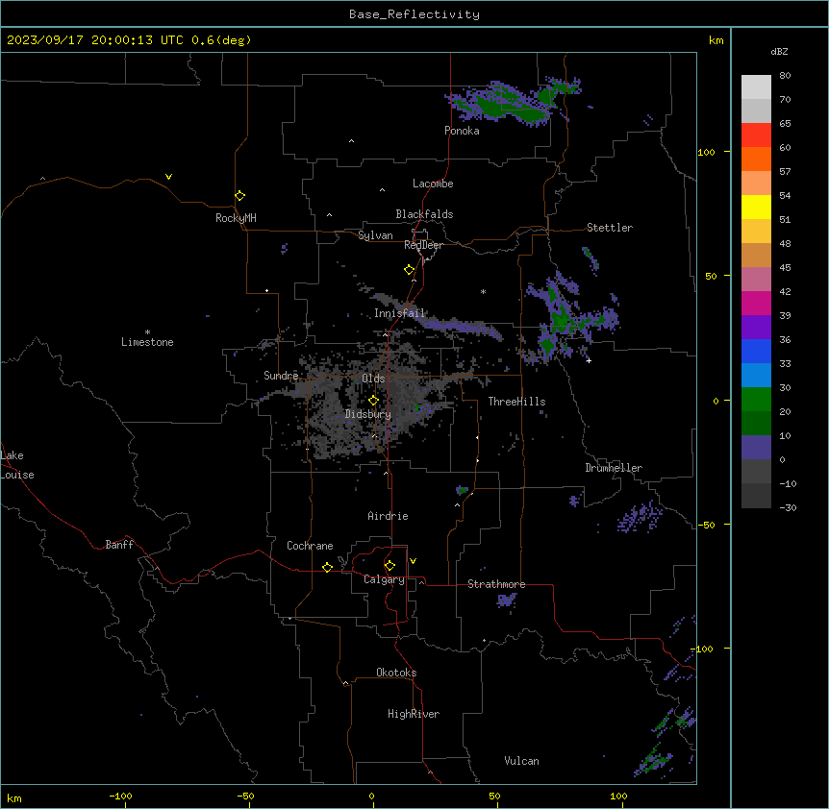
Task: Click the small green echo southeast of Olds
Action: coord(416,407)
